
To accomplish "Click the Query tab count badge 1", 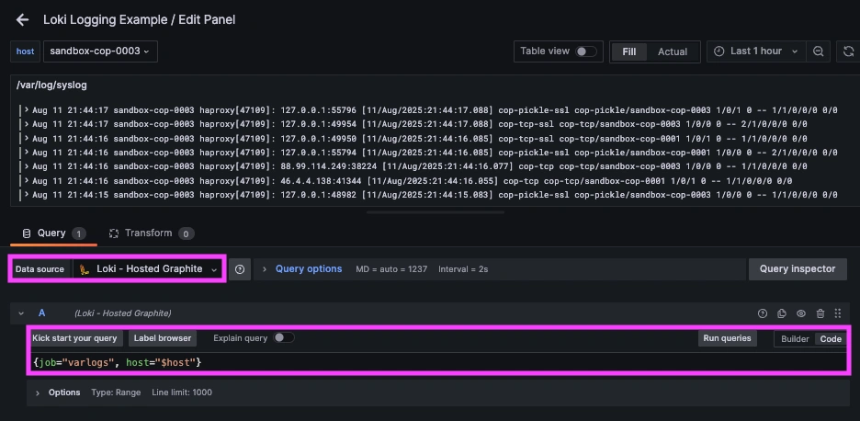I will [x=78, y=233].
